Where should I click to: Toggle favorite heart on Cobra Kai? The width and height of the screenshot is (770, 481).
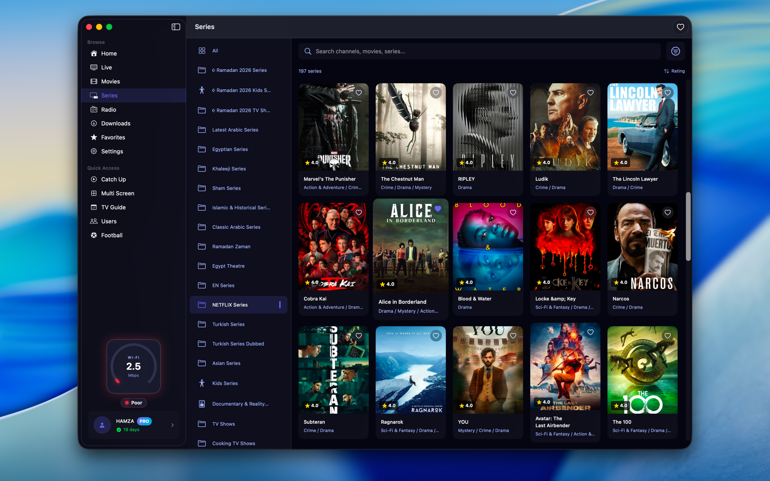359,212
